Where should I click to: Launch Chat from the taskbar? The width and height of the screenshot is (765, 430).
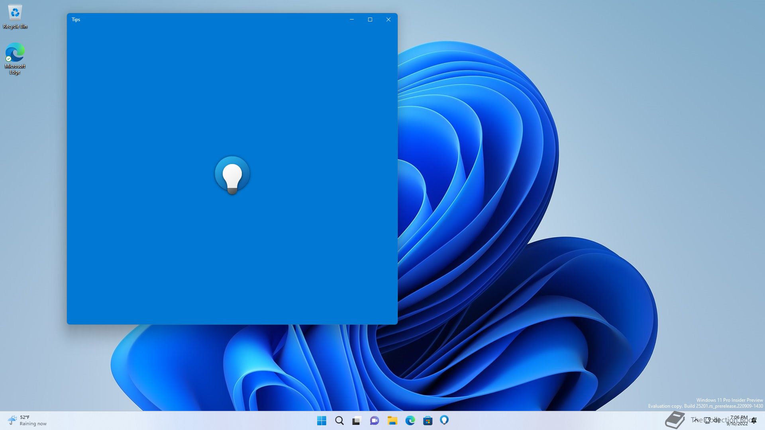(374, 420)
